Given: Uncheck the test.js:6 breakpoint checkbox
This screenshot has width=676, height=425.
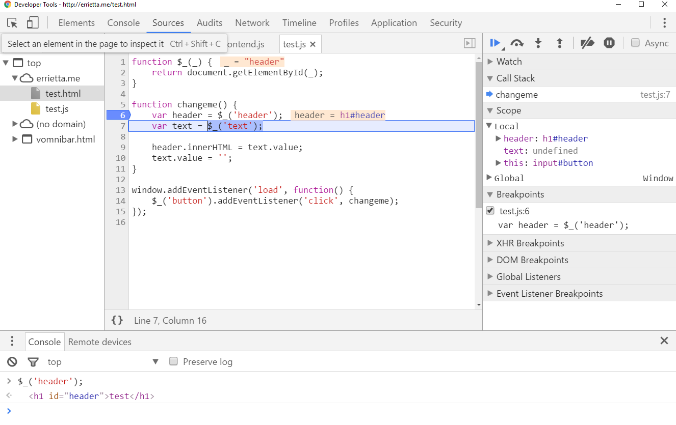Looking at the screenshot, I should coord(490,211).
